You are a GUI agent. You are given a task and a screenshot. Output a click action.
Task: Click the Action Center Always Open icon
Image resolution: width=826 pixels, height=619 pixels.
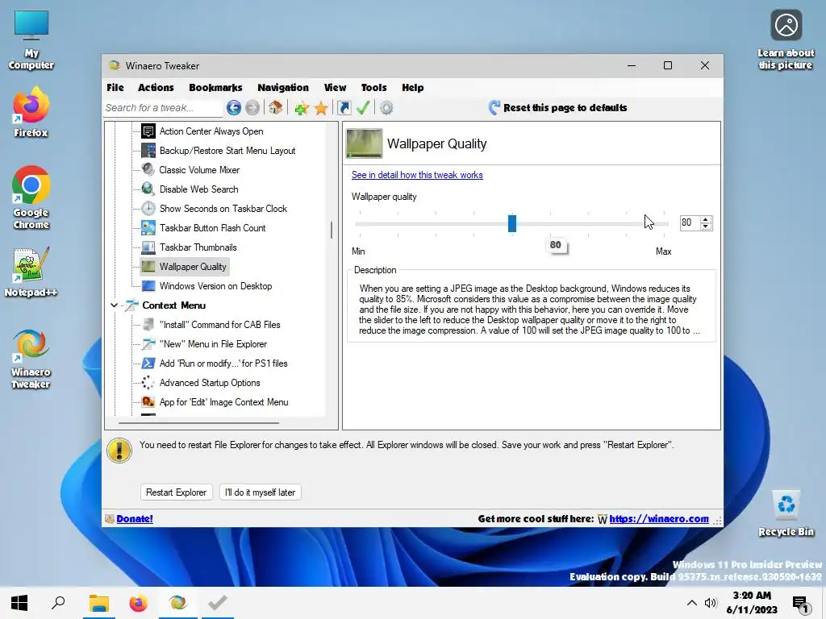pyautogui.click(x=148, y=131)
